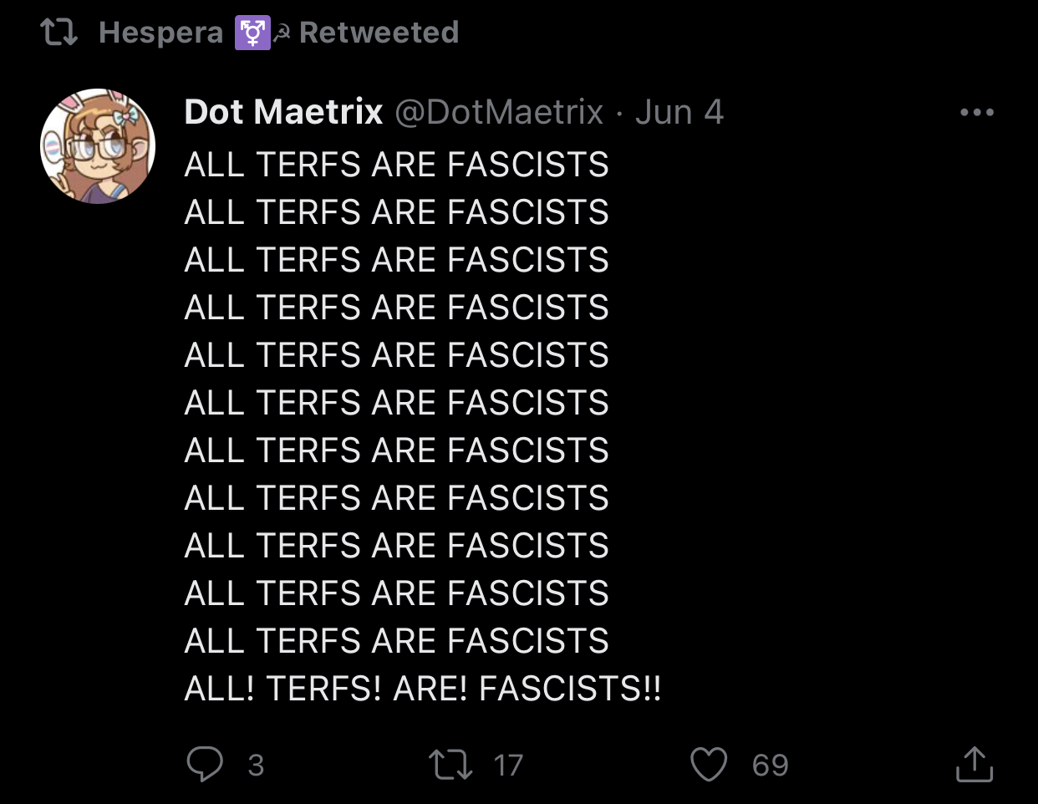Retweet the tweet using the icon beside 17

450,764
